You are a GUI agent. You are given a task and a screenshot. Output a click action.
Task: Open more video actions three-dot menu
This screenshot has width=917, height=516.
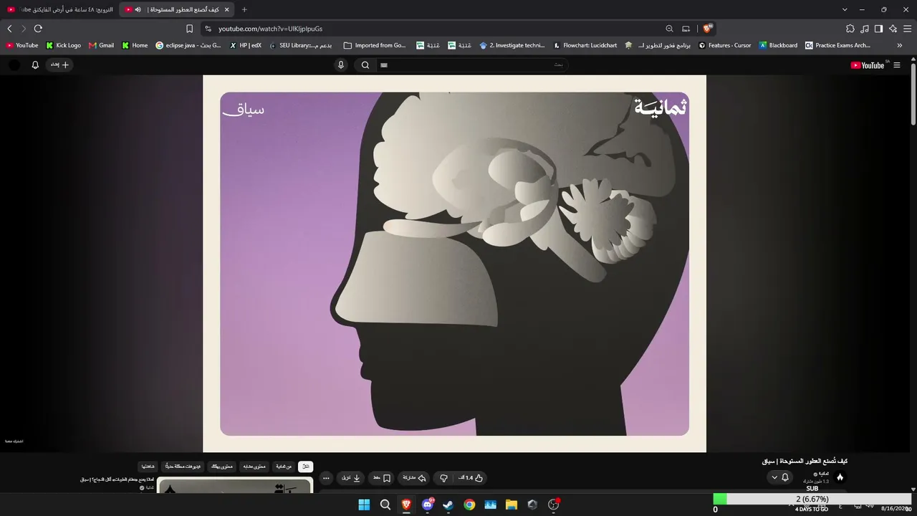[326, 478]
